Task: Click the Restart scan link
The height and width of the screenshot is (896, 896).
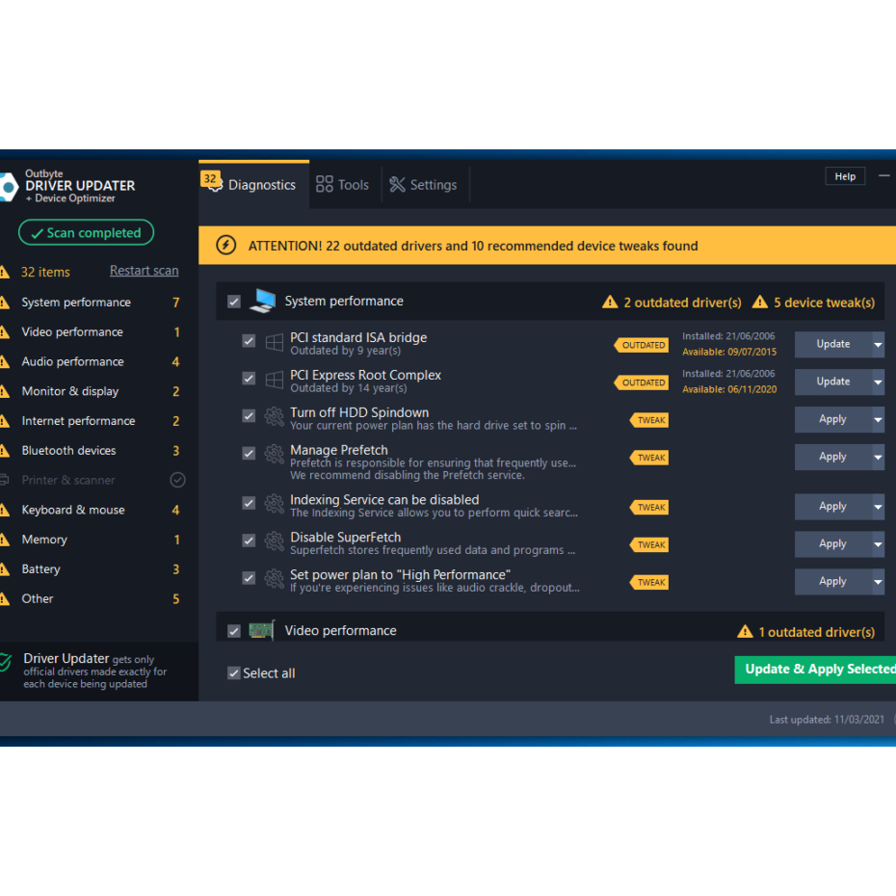Action: [144, 272]
